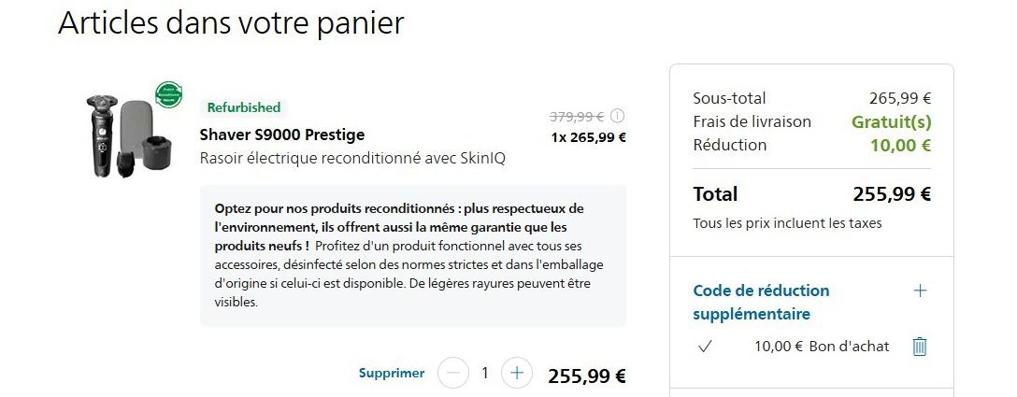Click the info icon beside the 379,99 € price
This screenshot has height=397, width=1017.
pos(617,117)
